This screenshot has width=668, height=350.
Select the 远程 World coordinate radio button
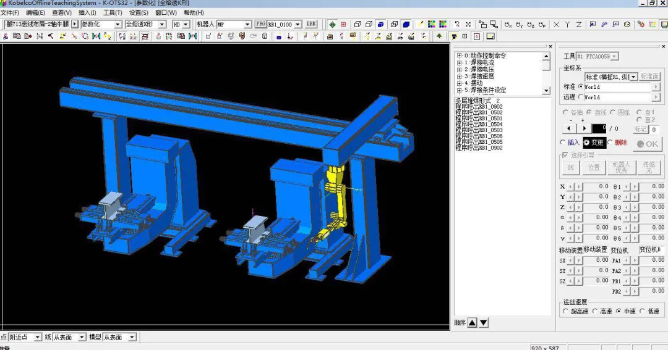pyautogui.click(x=580, y=97)
